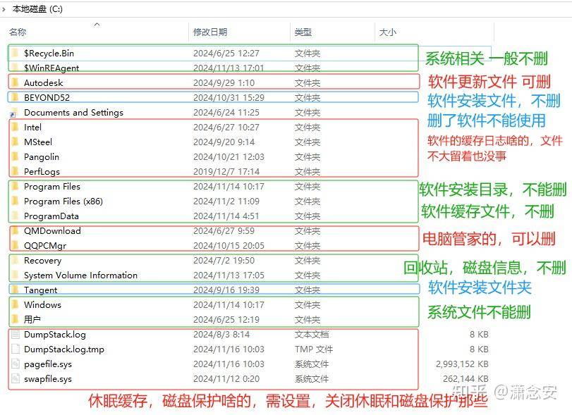Select the Autodesk folder name
The width and height of the screenshot is (572, 415).
[x=44, y=82]
